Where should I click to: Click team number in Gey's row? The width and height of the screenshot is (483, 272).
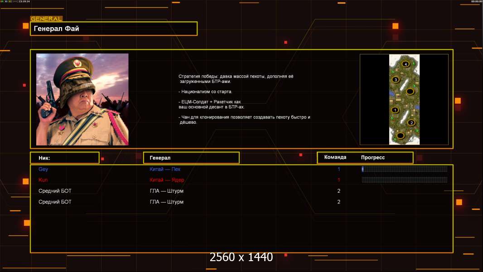(338, 169)
